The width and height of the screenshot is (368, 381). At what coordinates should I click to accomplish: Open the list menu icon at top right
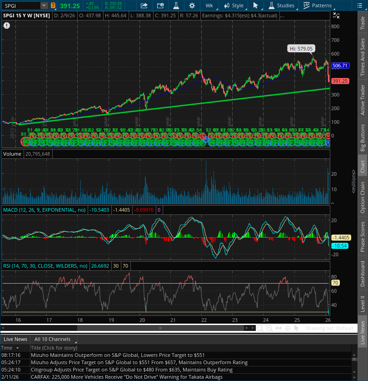point(360,5)
